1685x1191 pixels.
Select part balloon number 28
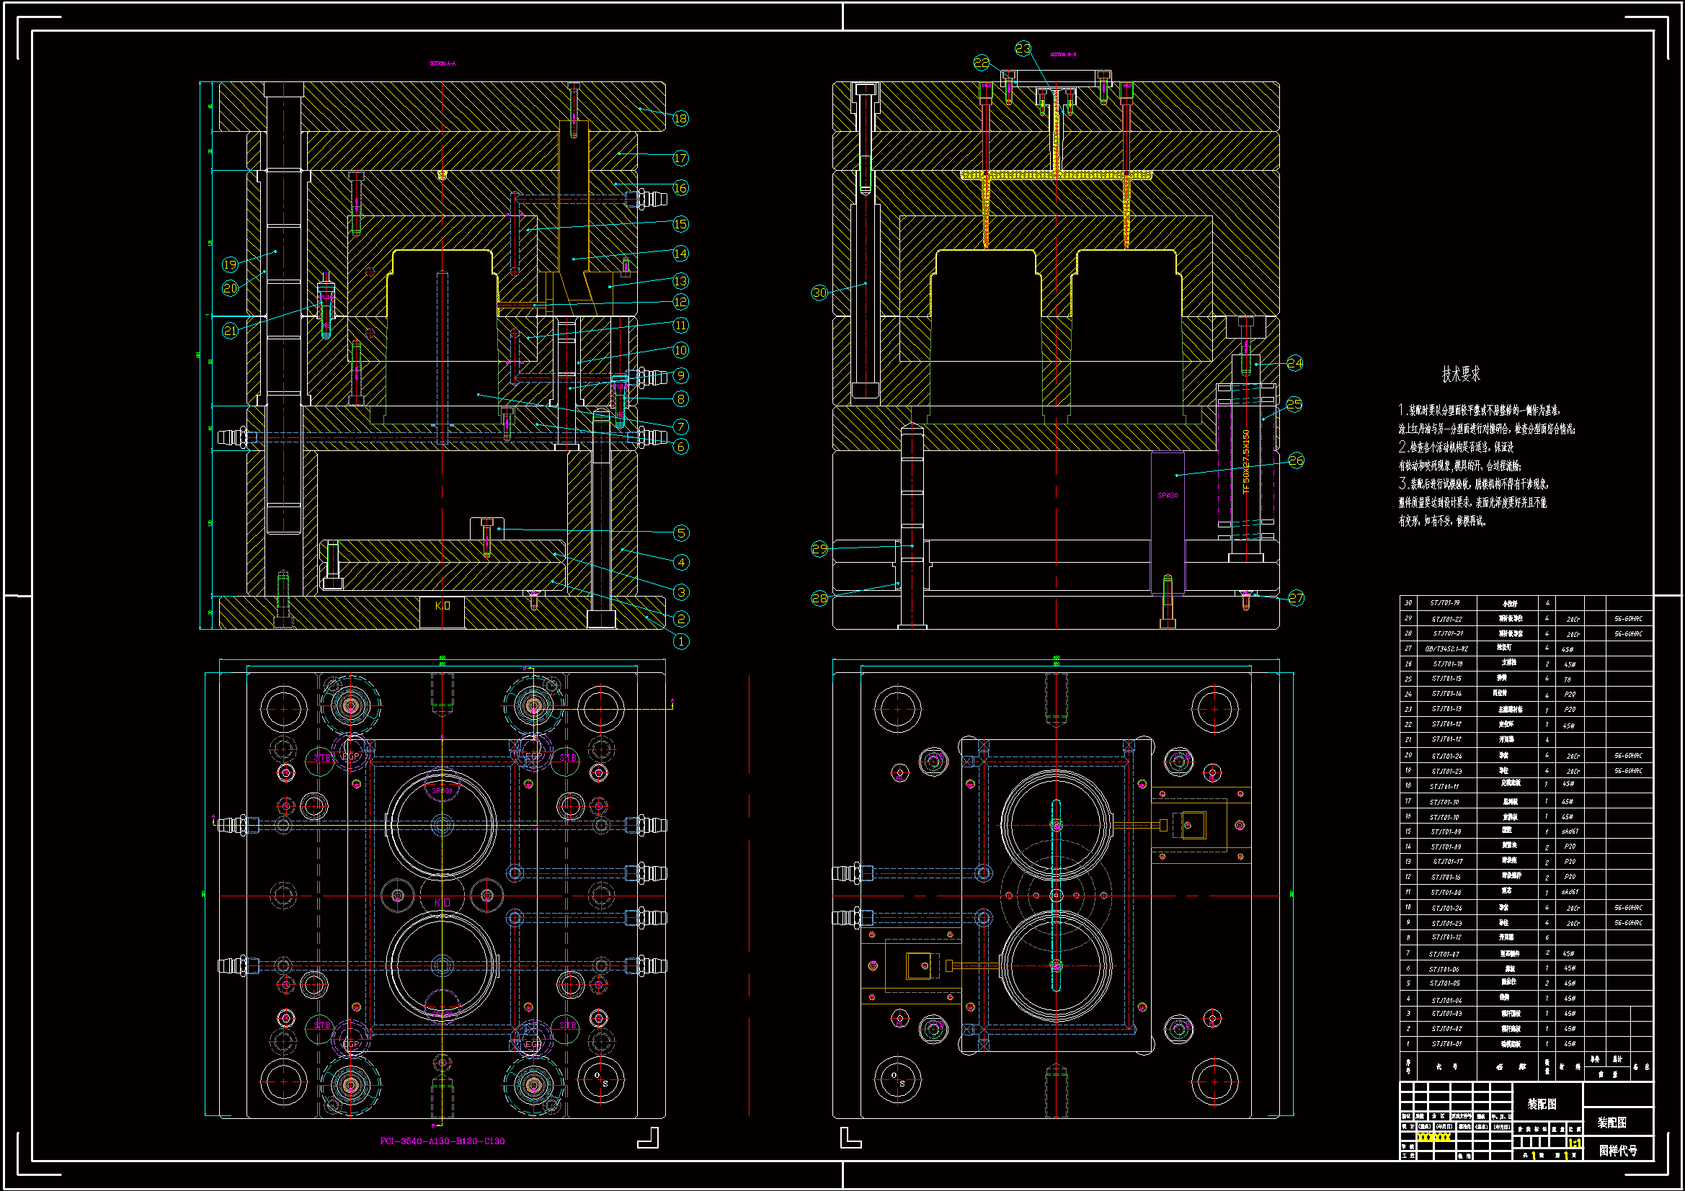(819, 598)
